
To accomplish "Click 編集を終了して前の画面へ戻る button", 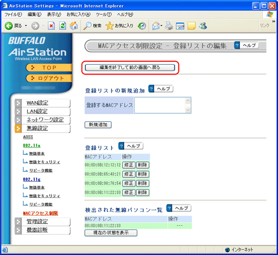I will click(x=130, y=68).
